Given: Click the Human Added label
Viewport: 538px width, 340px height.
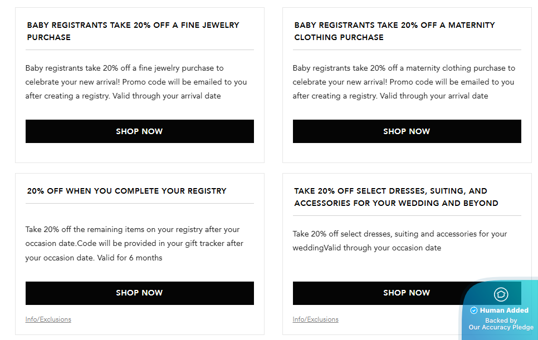Looking at the screenshot, I should click(x=504, y=311).
